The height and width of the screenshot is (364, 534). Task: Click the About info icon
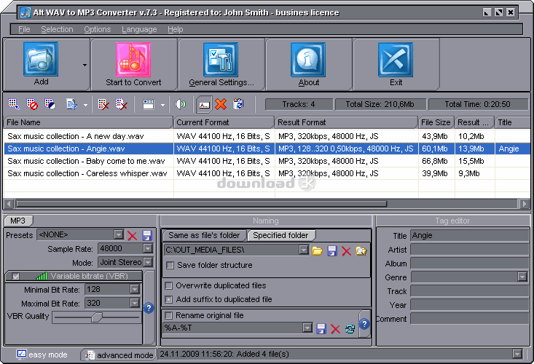(308, 60)
